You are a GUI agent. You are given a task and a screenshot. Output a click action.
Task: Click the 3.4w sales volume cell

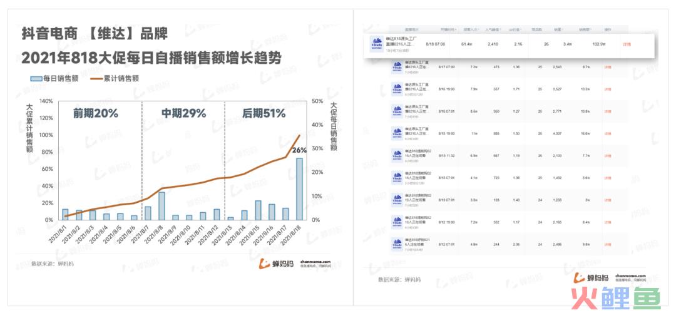tap(568, 44)
